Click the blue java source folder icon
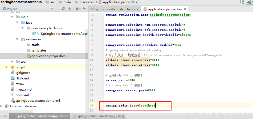 pos(23,23)
